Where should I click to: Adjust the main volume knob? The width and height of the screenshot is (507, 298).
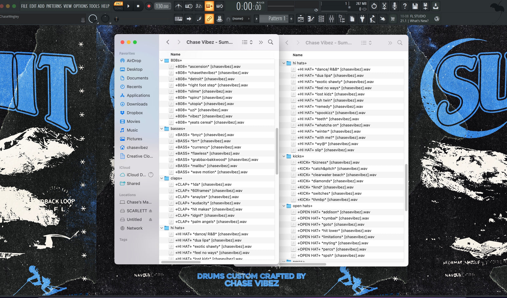(93, 19)
